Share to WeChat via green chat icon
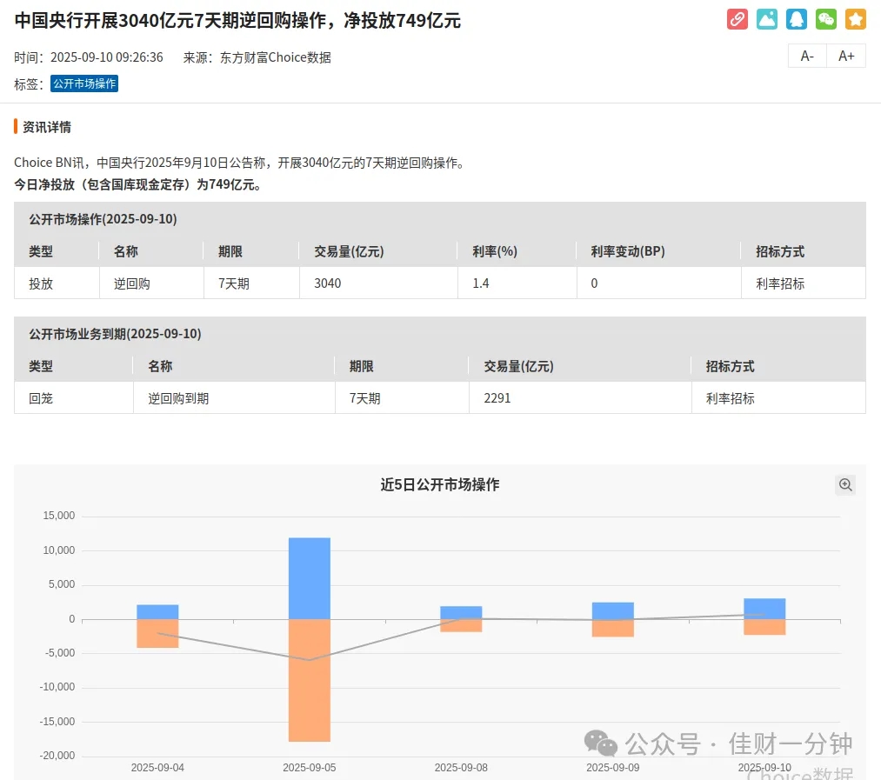881x780 pixels. click(x=826, y=19)
